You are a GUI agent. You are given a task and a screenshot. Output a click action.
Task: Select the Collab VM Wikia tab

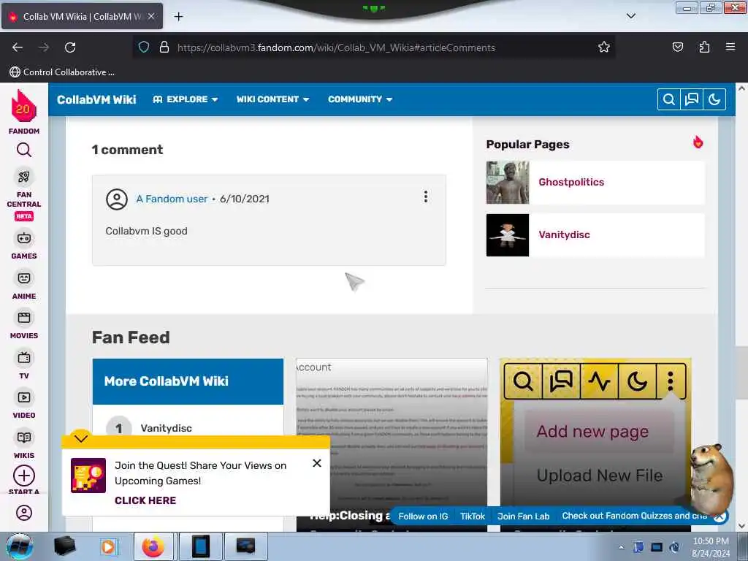(82, 17)
